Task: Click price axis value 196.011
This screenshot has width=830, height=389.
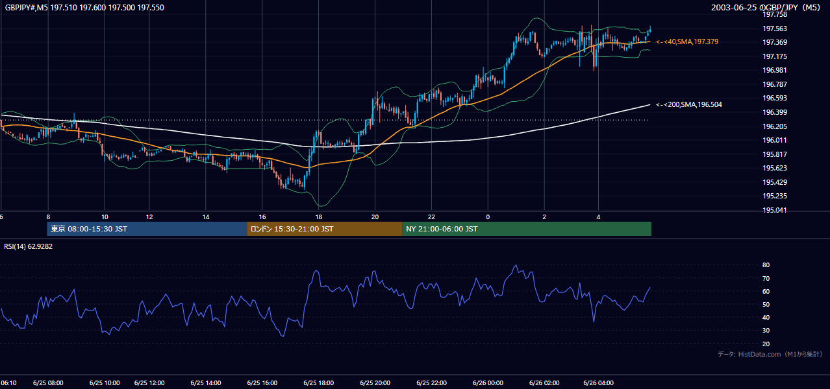Action: (774, 140)
